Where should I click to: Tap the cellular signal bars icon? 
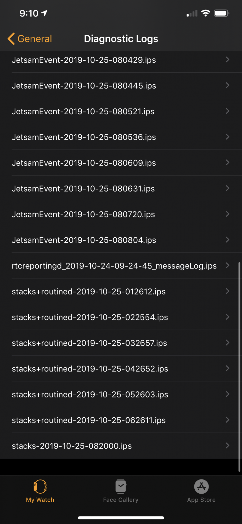pos(192,13)
